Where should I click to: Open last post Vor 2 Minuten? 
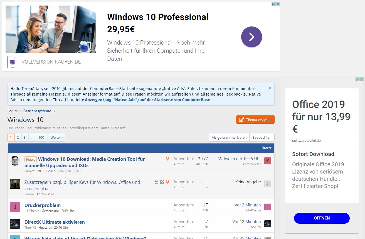click(248, 205)
